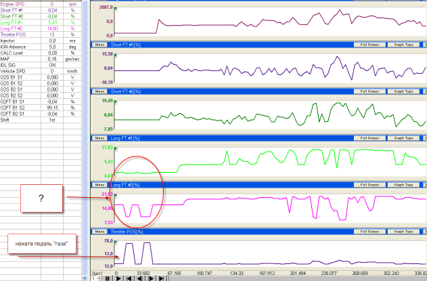
Task: Adjust playback speed spinner at bottom left
Action: (97, 278)
